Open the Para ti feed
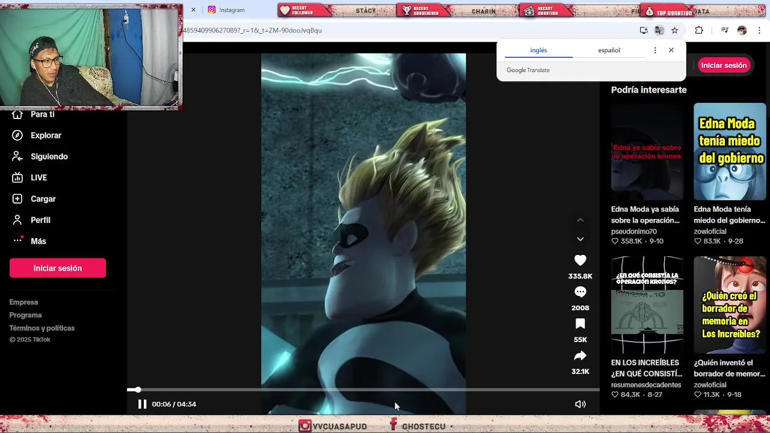This screenshot has height=433, width=770. 42,114
